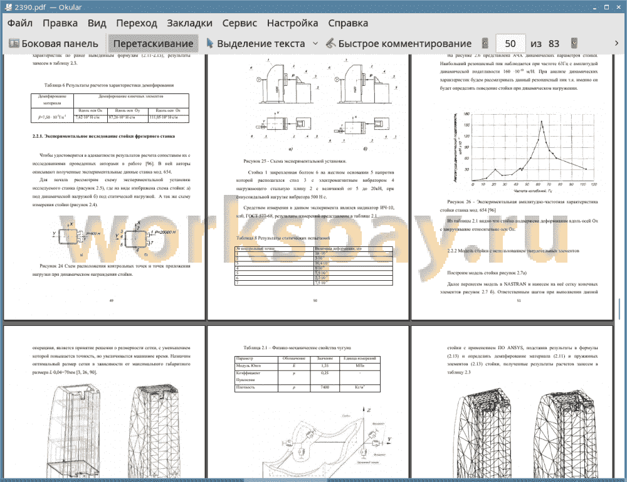Image resolution: width=627 pixels, height=482 pixels.
Task: Click the heading "2.2.1. Экспериментальное исследование стойки фрезерного станка"
Action: (103, 136)
